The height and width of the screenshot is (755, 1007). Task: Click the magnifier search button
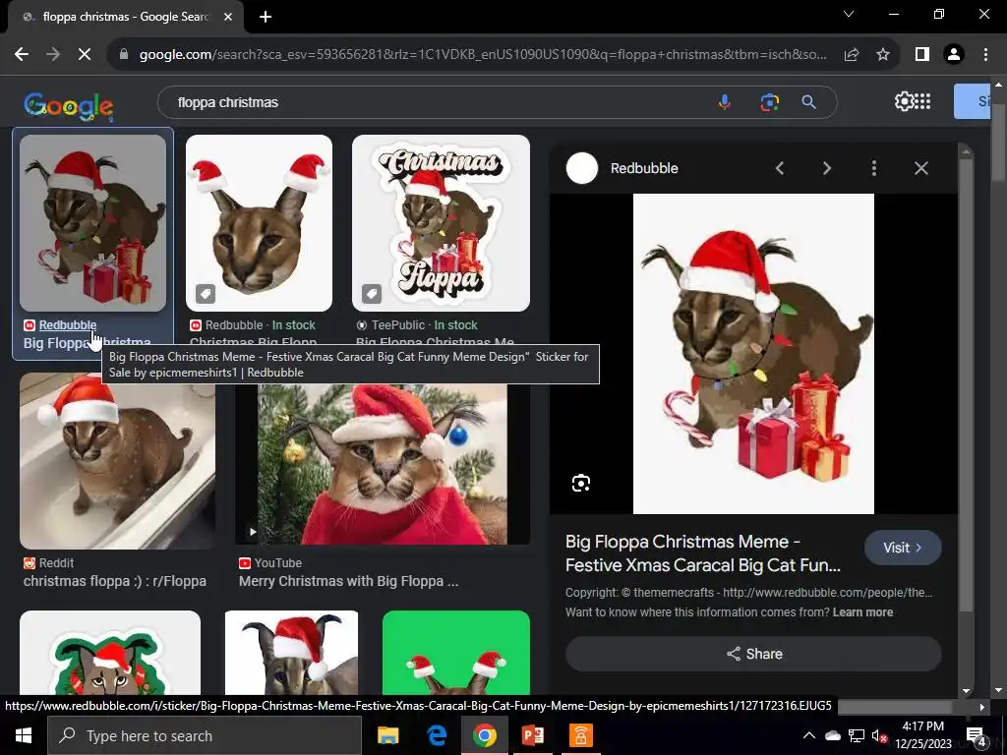(808, 102)
